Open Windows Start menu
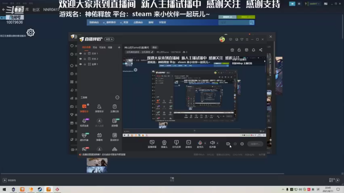Image resolution: width=344 pixels, height=193 pixels. (x=4, y=189)
